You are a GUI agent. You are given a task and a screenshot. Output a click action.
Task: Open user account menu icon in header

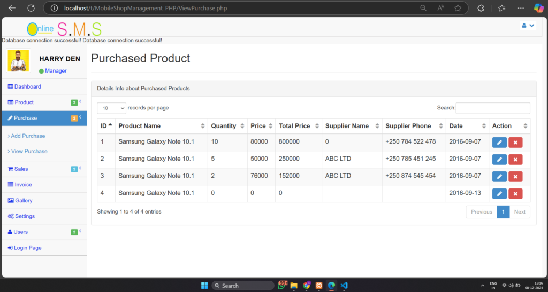click(x=528, y=26)
